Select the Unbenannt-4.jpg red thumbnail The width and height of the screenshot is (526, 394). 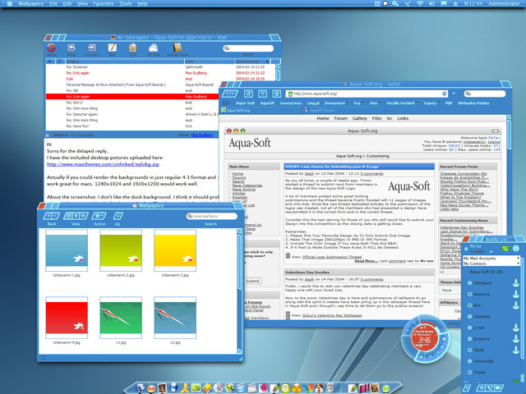coord(67,318)
